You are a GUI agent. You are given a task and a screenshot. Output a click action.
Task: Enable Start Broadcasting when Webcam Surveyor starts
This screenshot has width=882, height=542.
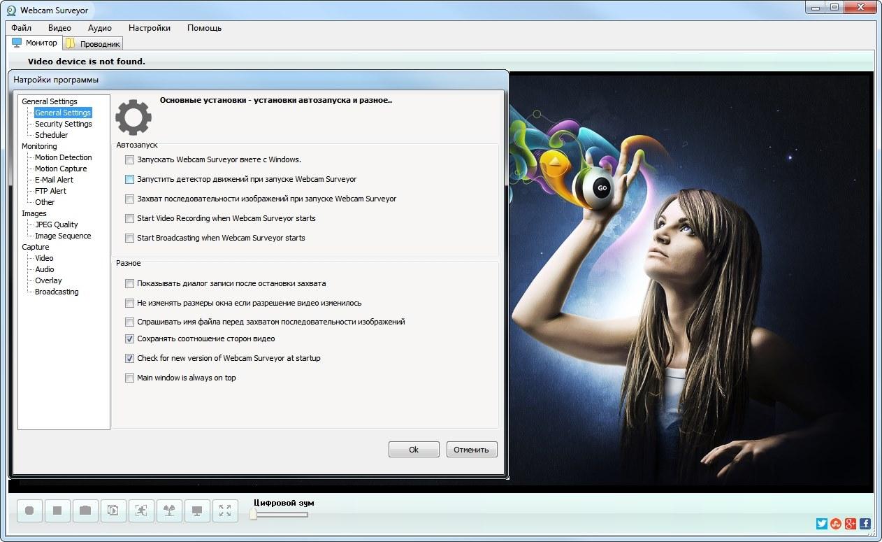click(x=129, y=238)
